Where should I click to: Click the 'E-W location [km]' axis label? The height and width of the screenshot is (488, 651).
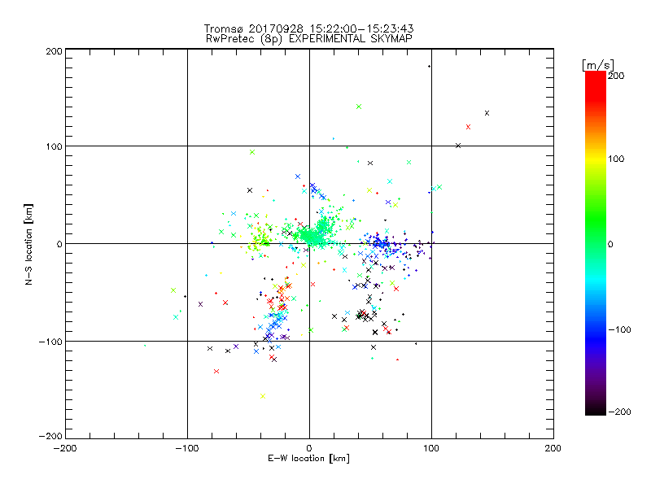pos(308,459)
